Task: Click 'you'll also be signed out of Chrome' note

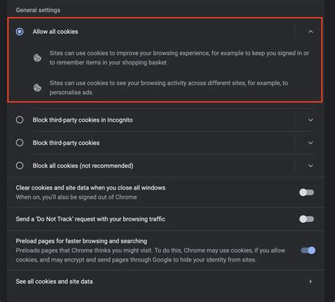Action: (76, 197)
